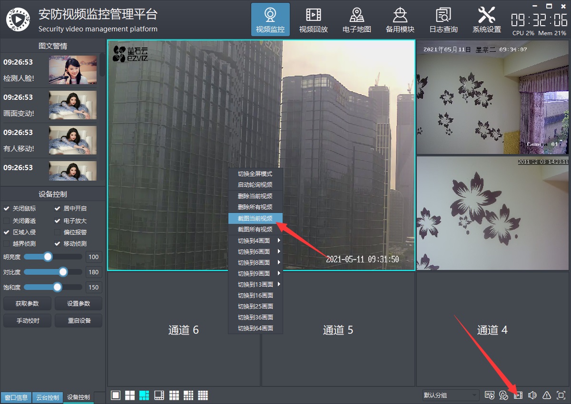This screenshot has height=404, width=571.
Task: Click the 获取参数 button
Action: (x=27, y=303)
